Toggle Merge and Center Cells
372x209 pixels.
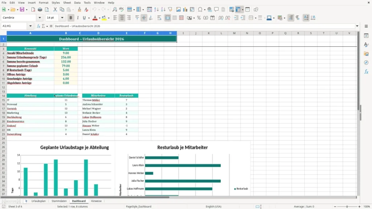pyautogui.click(x=167, y=18)
